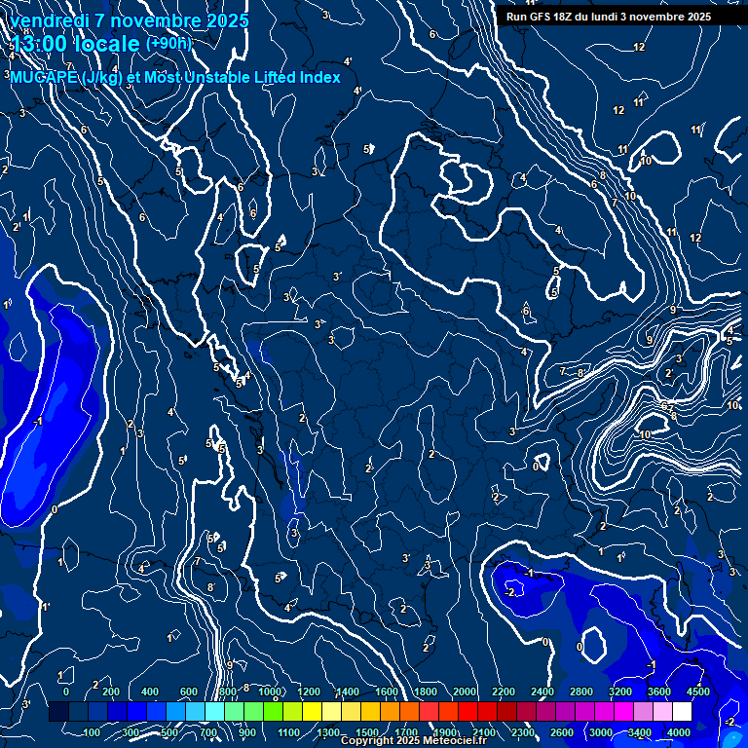Click the '4500' scale label

point(698,692)
